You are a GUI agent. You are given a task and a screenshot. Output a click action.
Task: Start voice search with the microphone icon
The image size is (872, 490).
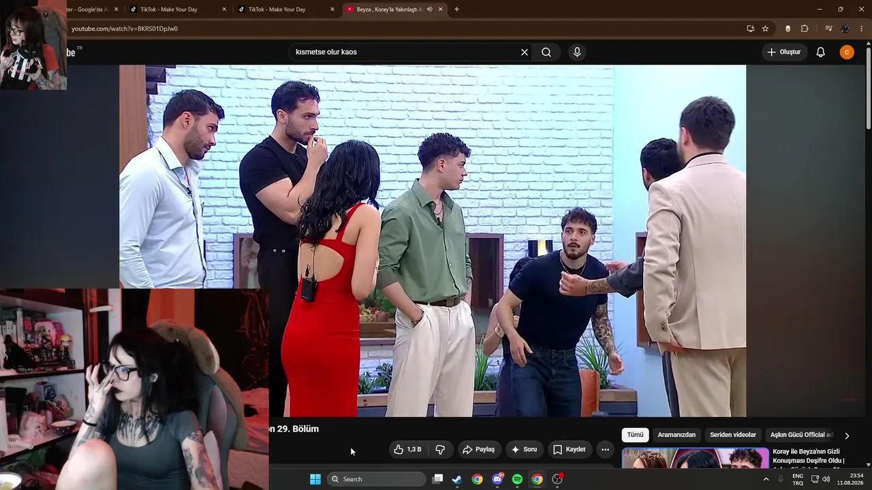click(x=577, y=52)
